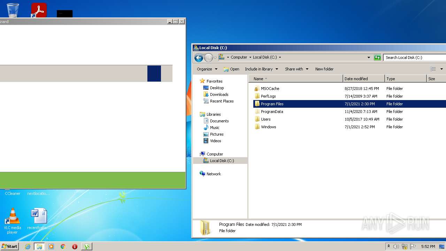Open the Share with dropdown
Viewport: 446px width, 251px height.
point(297,69)
